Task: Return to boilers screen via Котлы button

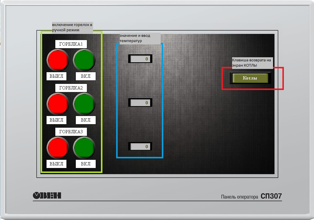Action: point(250,78)
